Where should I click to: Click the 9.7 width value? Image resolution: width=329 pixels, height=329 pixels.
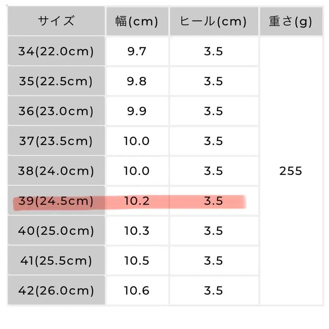tap(137, 51)
